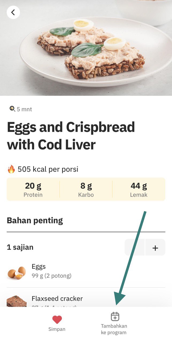
Task: Select the Eggs ingredient row
Action: (x=86, y=272)
